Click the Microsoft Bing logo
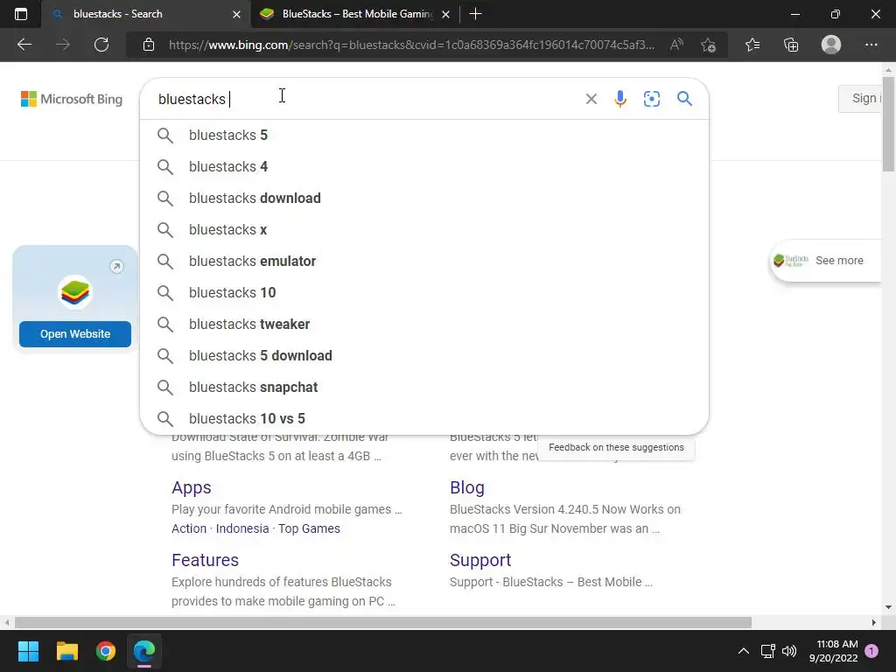The image size is (896, 672). click(72, 99)
